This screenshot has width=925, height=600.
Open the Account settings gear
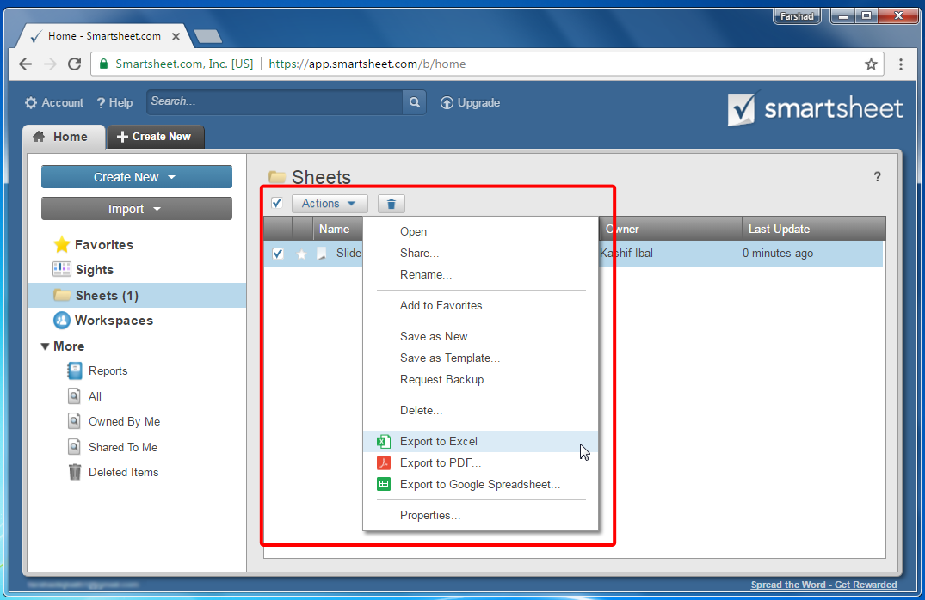pos(30,102)
